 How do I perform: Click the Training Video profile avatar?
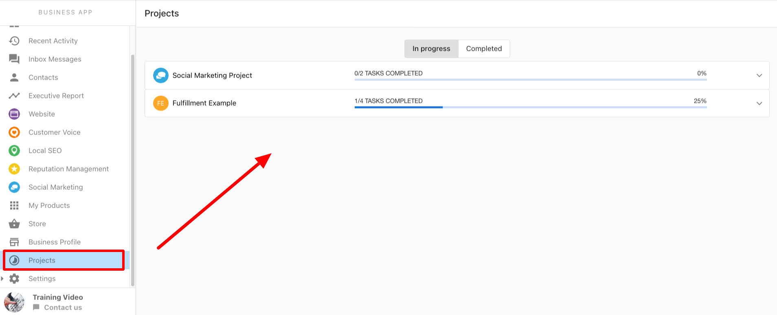[x=14, y=302]
